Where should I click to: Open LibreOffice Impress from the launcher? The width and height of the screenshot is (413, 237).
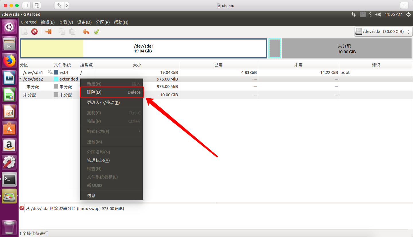coord(9,111)
